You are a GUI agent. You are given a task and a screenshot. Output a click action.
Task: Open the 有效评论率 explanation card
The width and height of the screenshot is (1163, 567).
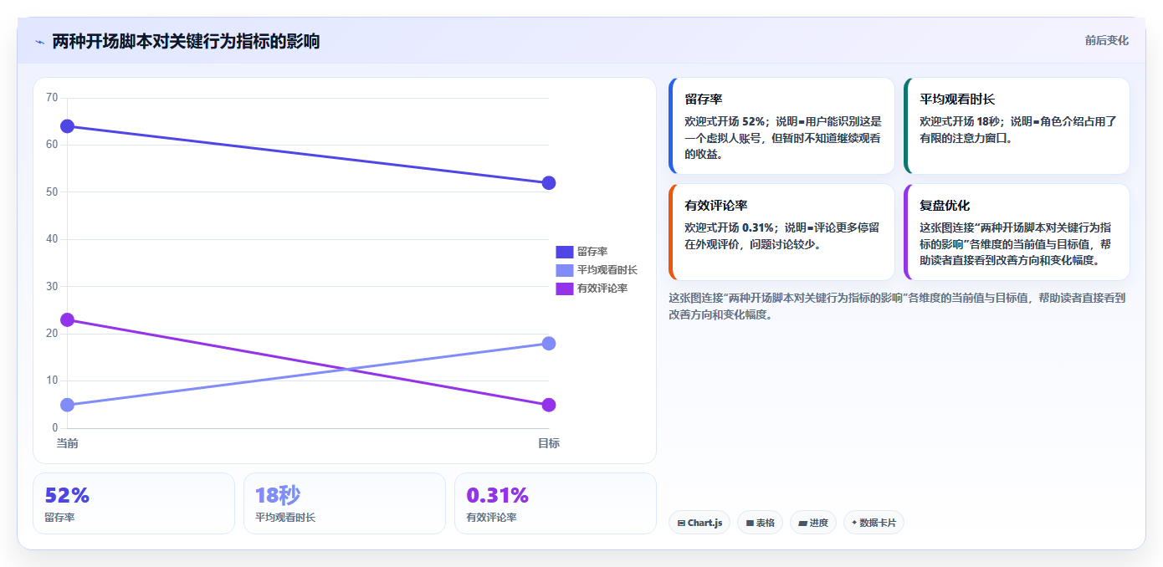pos(781,232)
